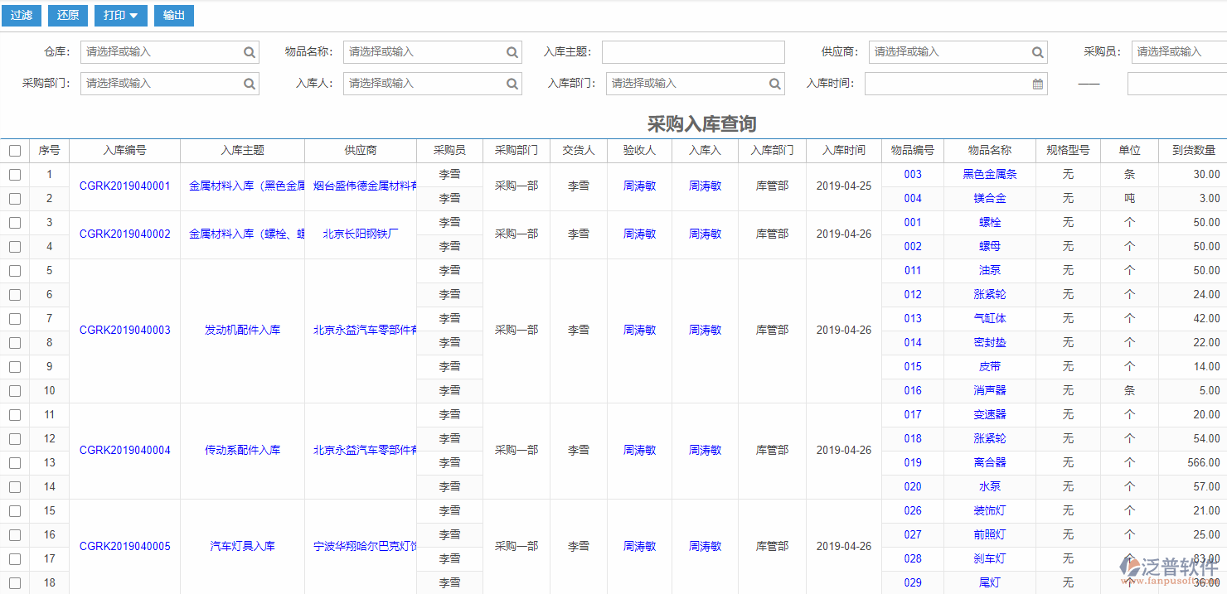Open the 入库时间 calendar picker icon
Image resolution: width=1227 pixels, height=594 pixels.
tap(1037, 83)
